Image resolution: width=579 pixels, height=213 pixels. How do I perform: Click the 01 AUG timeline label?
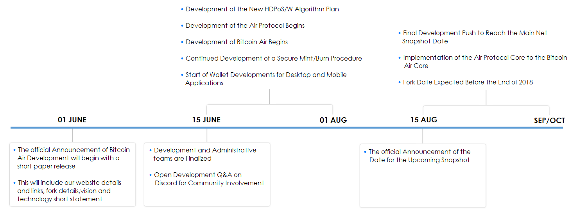tap(333, 120)
